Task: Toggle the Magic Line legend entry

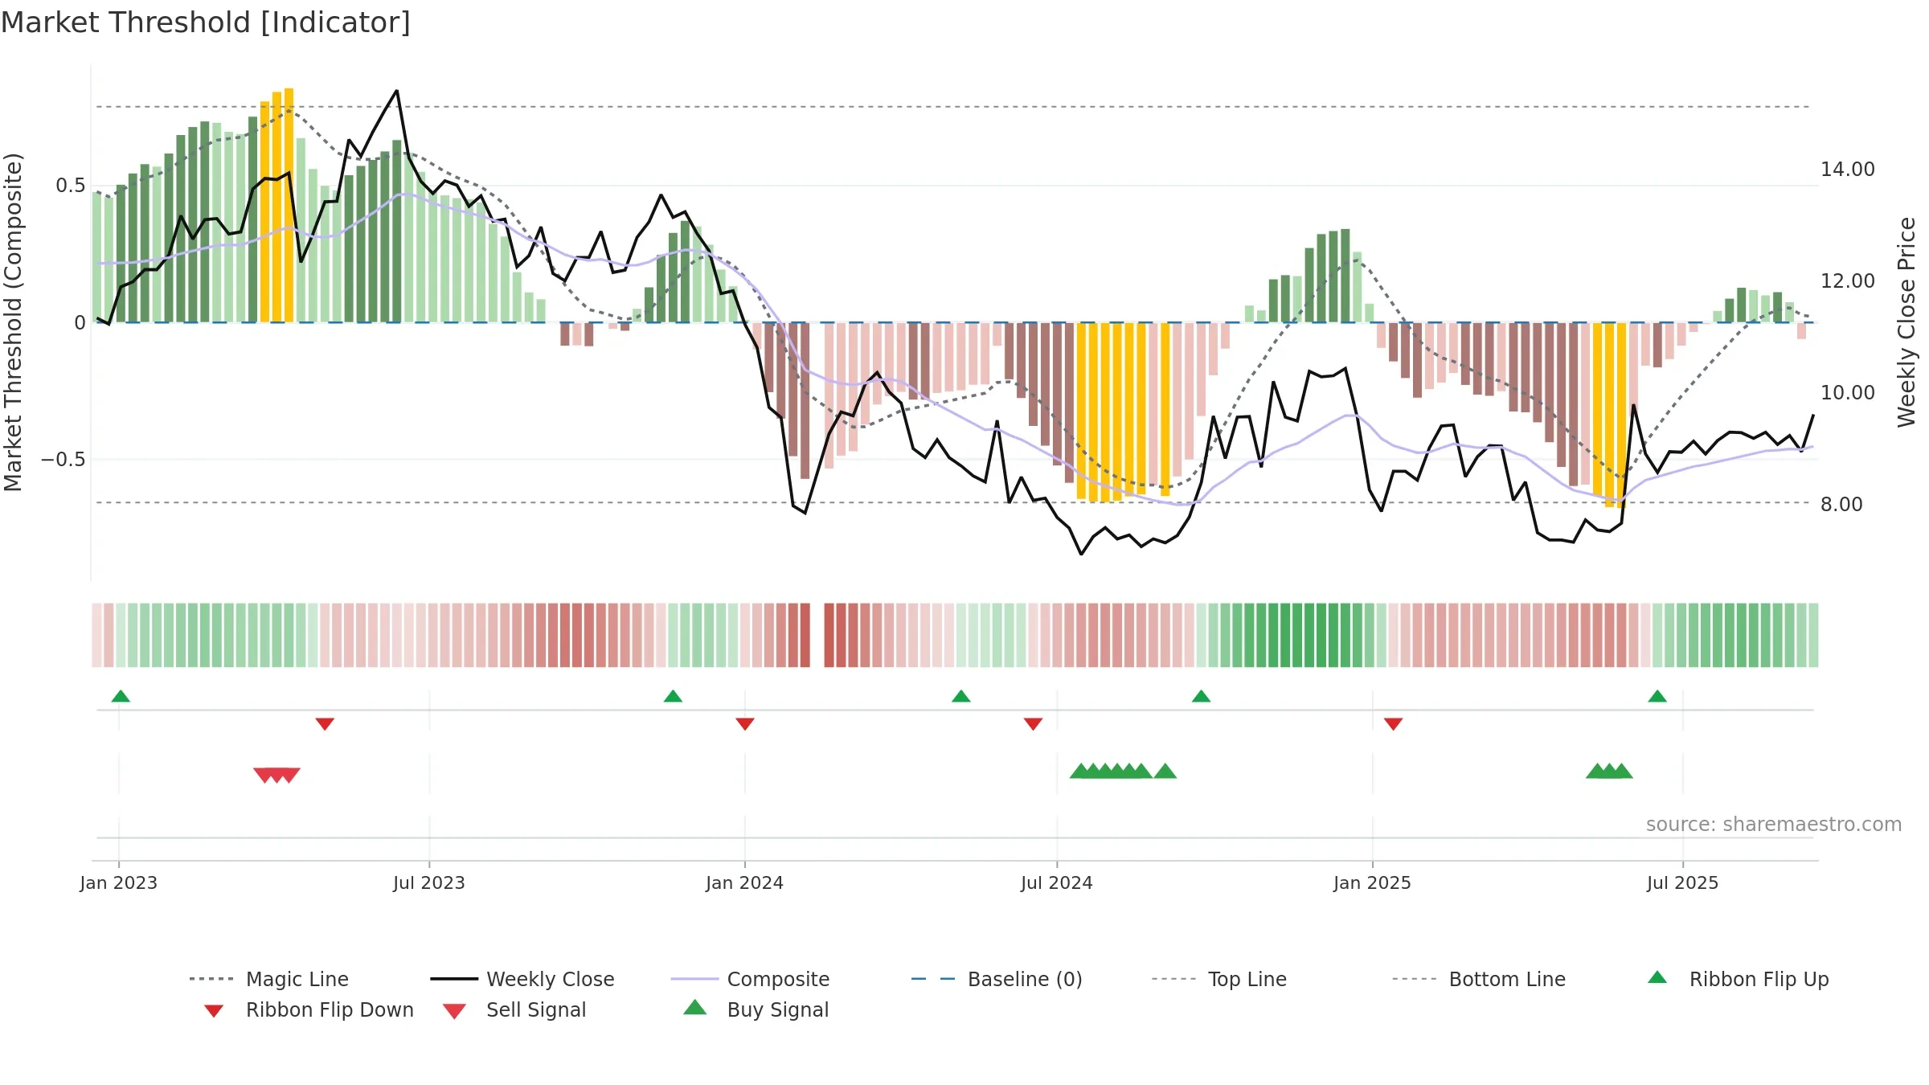Action: (269, 979)
